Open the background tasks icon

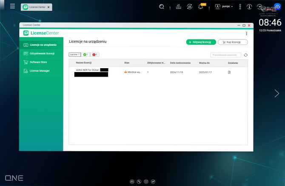[x=179, y=7]
